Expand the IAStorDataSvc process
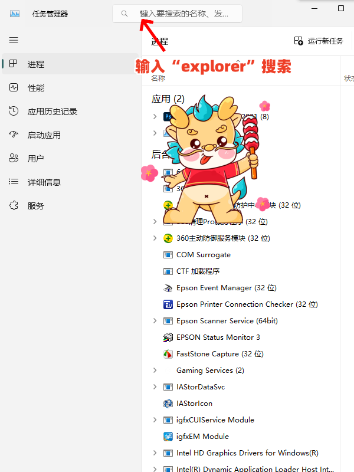This screenshot has width=354, height=472. pyautogui.click(x=155, y=387)
